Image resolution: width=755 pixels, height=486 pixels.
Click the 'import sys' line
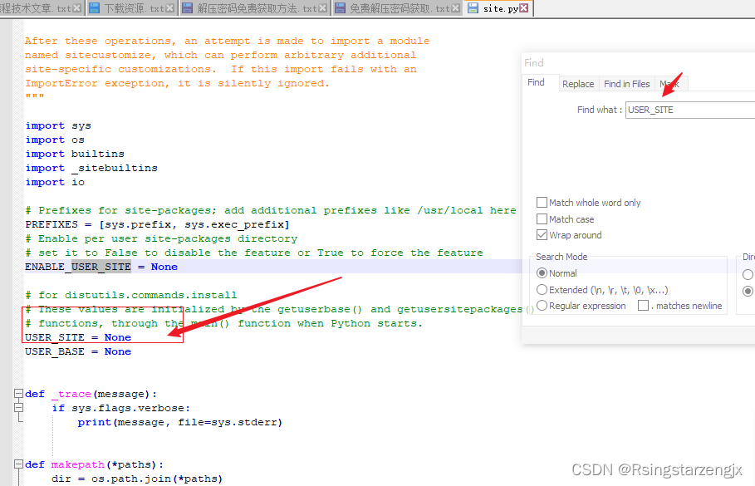(x=58, y=125)
